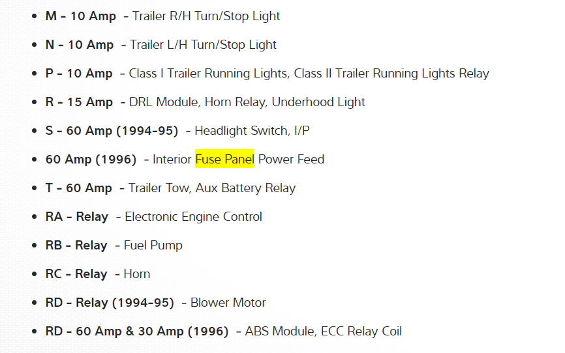Screen dimensions: 565x353
Task: Click the highlighted "Fuse Panel" text
Action: (x=224, y=160)
